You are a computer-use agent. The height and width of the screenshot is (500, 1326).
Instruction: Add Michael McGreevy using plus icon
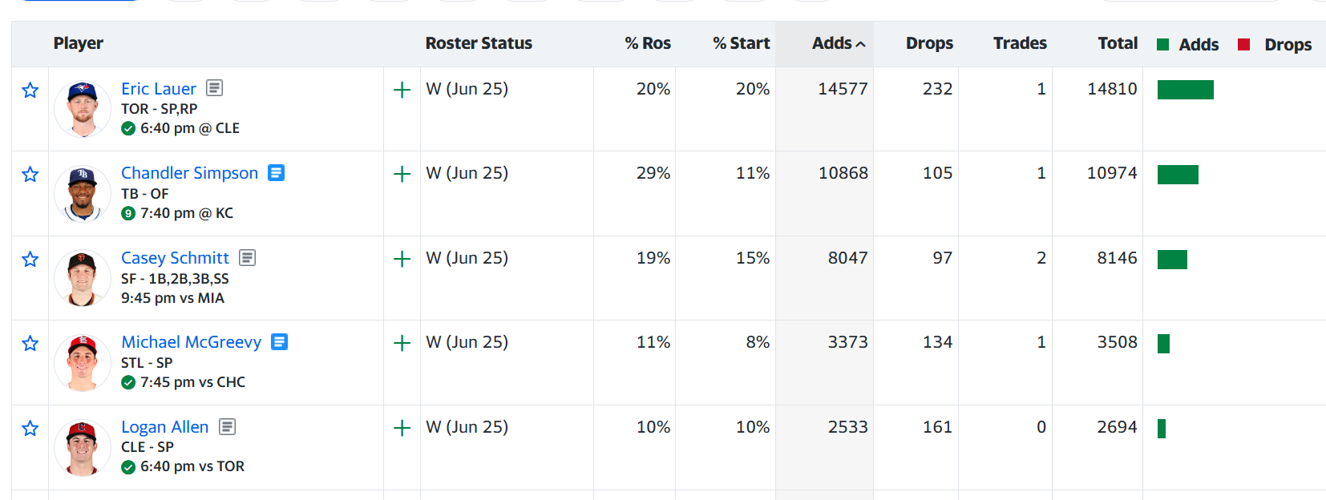(x=402, y=343)
